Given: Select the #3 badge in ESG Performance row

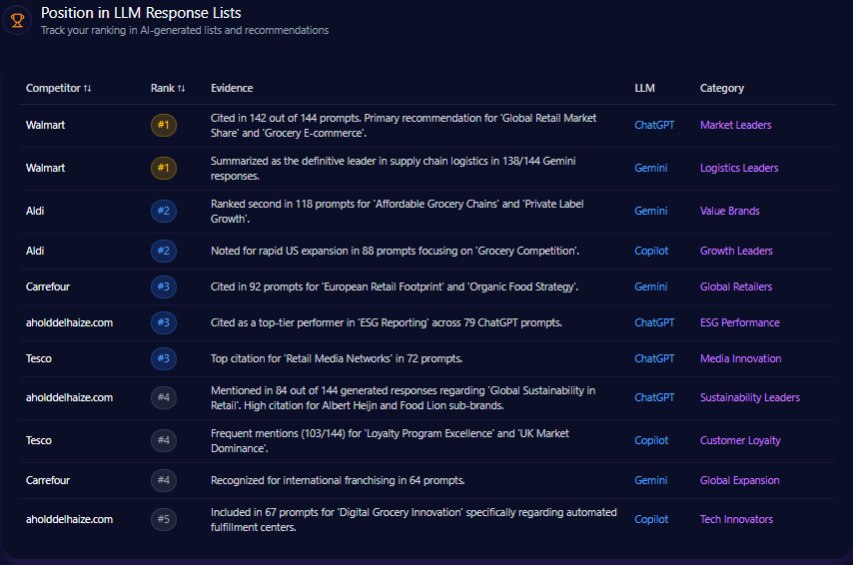Looking at the screenshot, I should coord(164,322).
